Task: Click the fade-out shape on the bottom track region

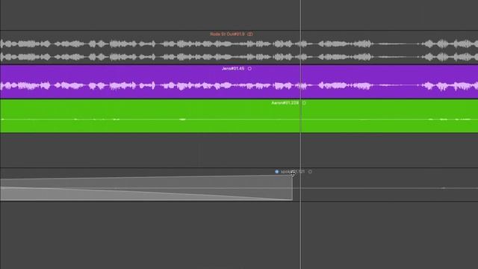Action: click(x=146, y=188)
